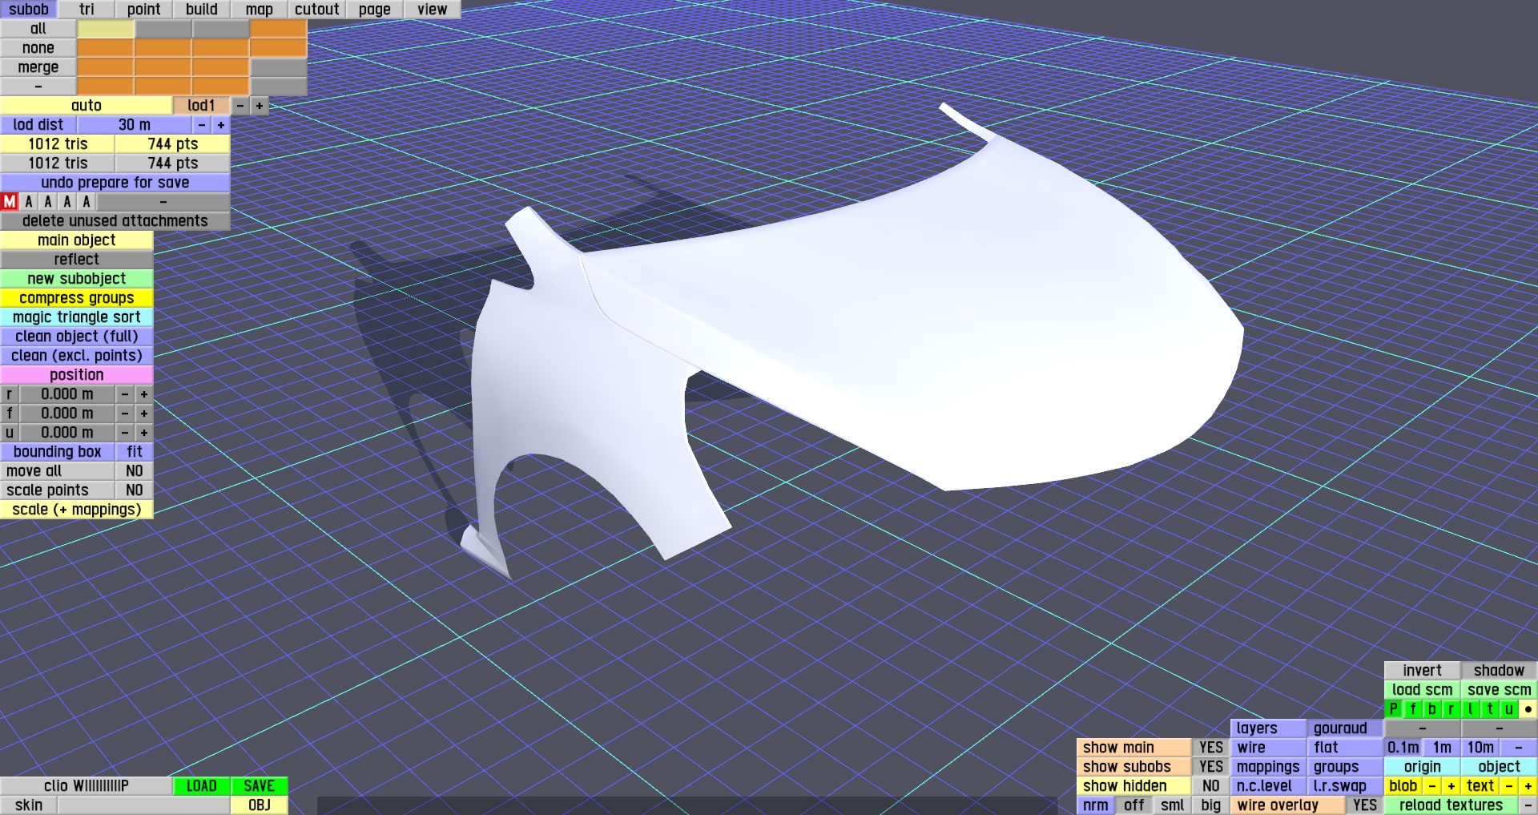Open the subob tab
This screenshot has width=1538, height=815.
tap(29, 10)
